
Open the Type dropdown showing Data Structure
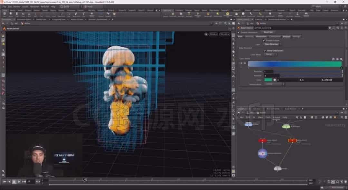[x=273, y=44]
